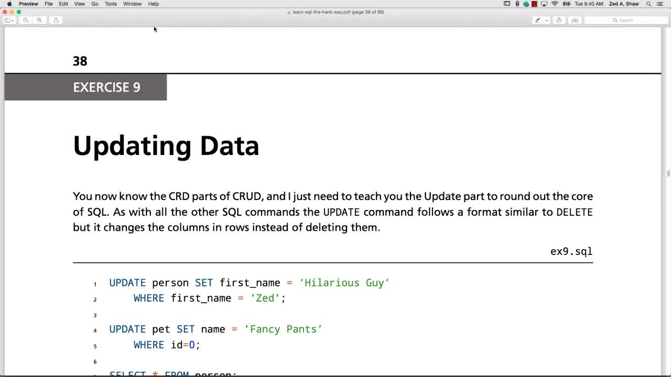
Task: Open Spotlight search in menu bar
Action: point(648,4)
